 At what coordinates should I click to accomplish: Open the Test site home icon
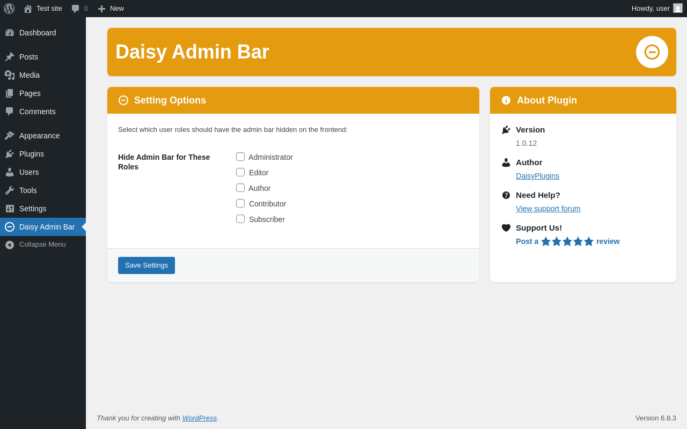pos(28,9)
